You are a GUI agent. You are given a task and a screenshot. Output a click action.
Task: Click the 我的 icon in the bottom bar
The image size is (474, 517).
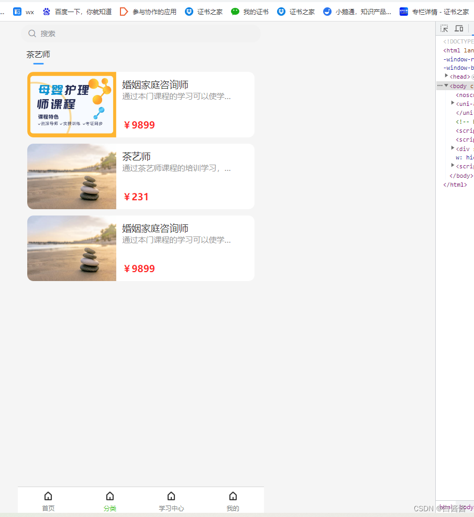(x=233, y=496)
